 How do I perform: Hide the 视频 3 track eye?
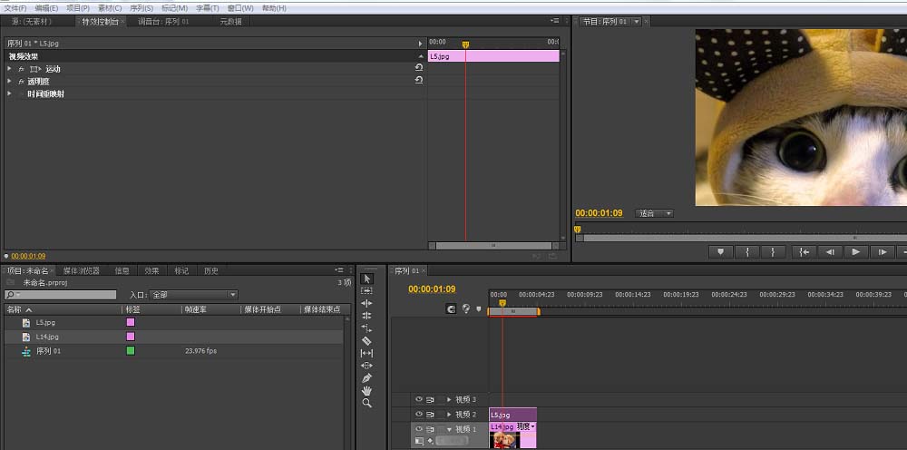click(x=419, y=399)
